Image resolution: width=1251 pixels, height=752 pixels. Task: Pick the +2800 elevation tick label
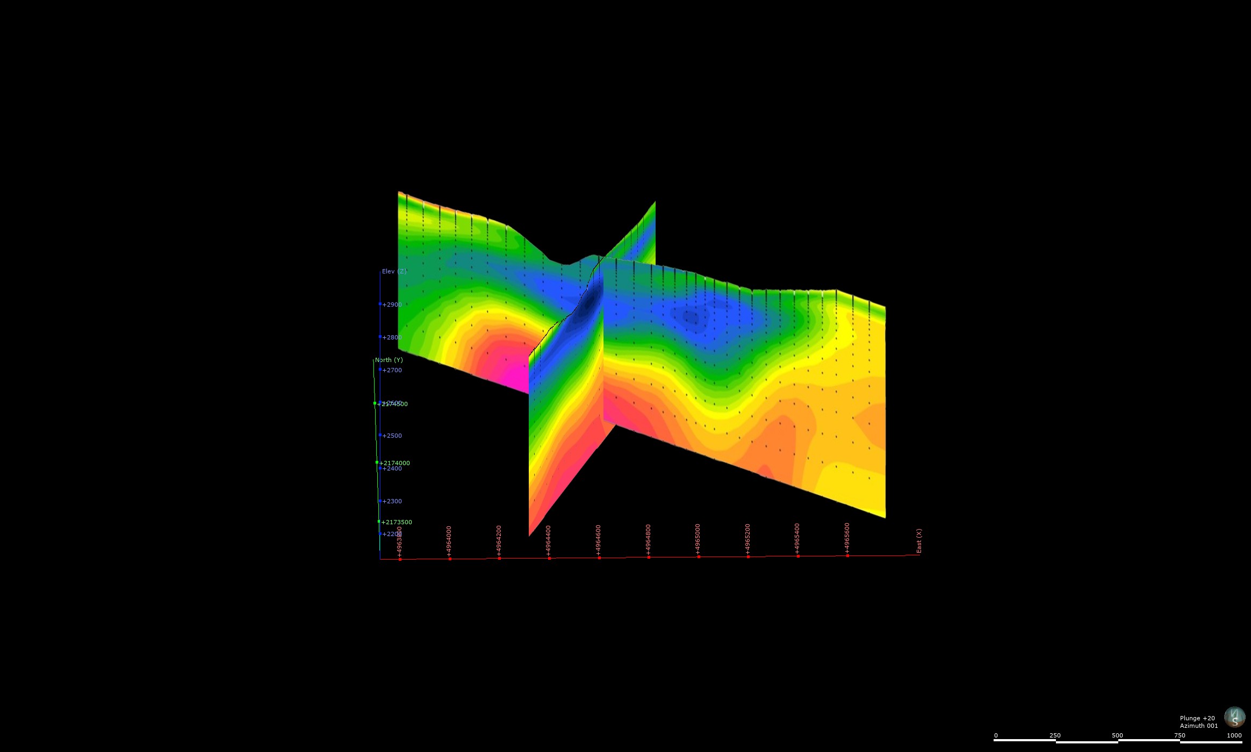tap(392, 337)
